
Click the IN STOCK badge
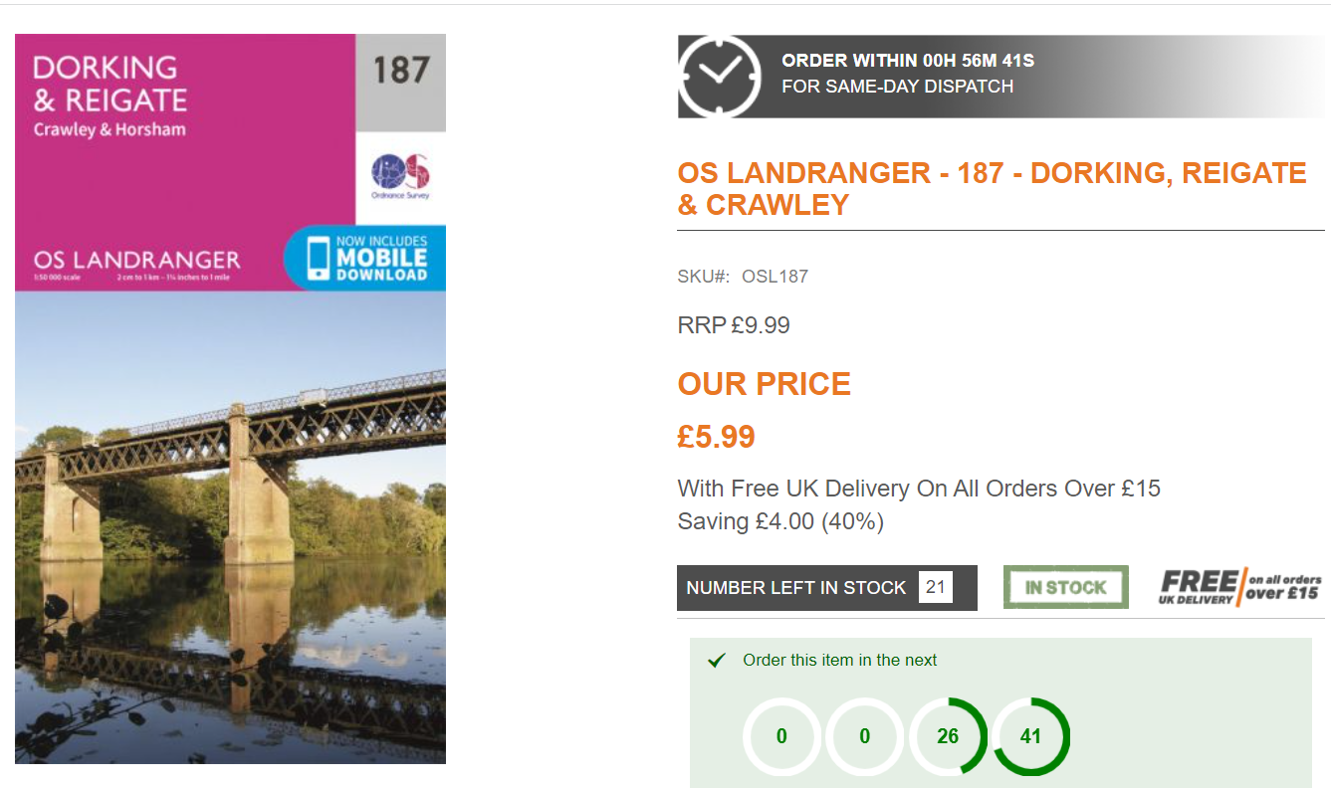1065,587
